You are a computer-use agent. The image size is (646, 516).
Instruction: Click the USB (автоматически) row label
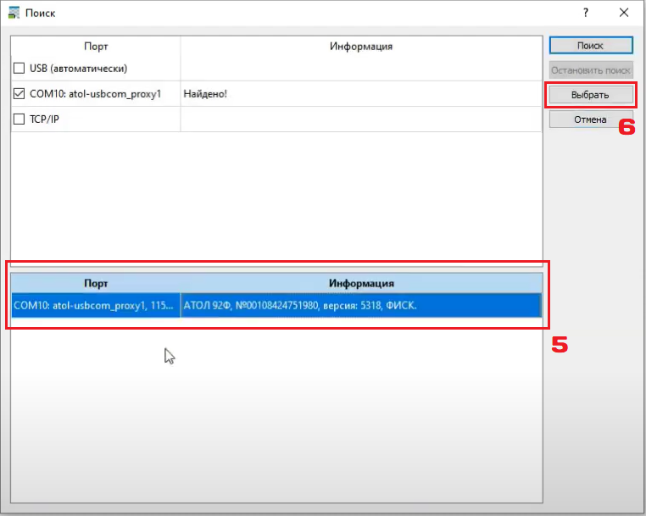pyautogui.click(x=77, y=68)
